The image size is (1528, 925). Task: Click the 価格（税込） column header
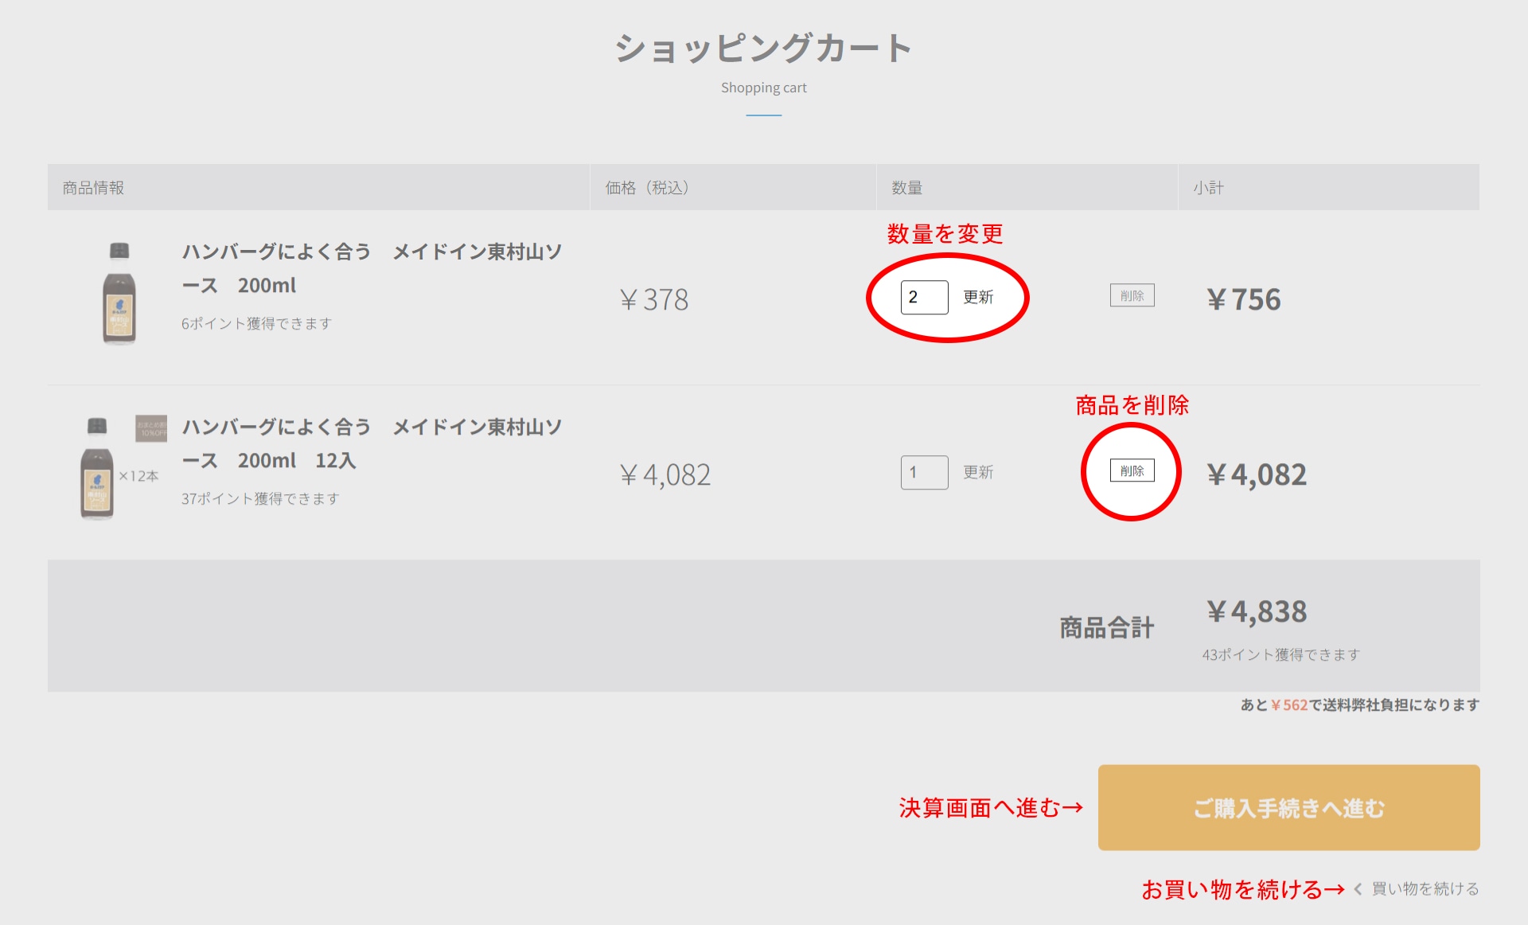point(646,188)
